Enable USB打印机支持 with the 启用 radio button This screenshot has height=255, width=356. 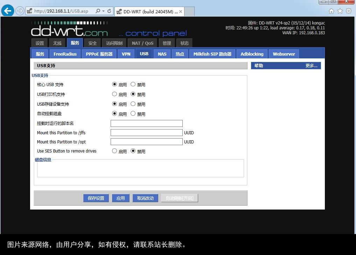pos(114,94)
